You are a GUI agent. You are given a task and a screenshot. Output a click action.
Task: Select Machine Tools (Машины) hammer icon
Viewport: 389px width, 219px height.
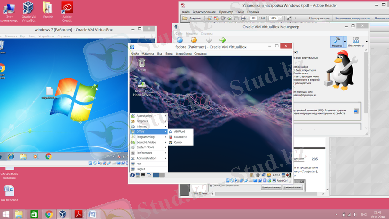coord(336,41)
